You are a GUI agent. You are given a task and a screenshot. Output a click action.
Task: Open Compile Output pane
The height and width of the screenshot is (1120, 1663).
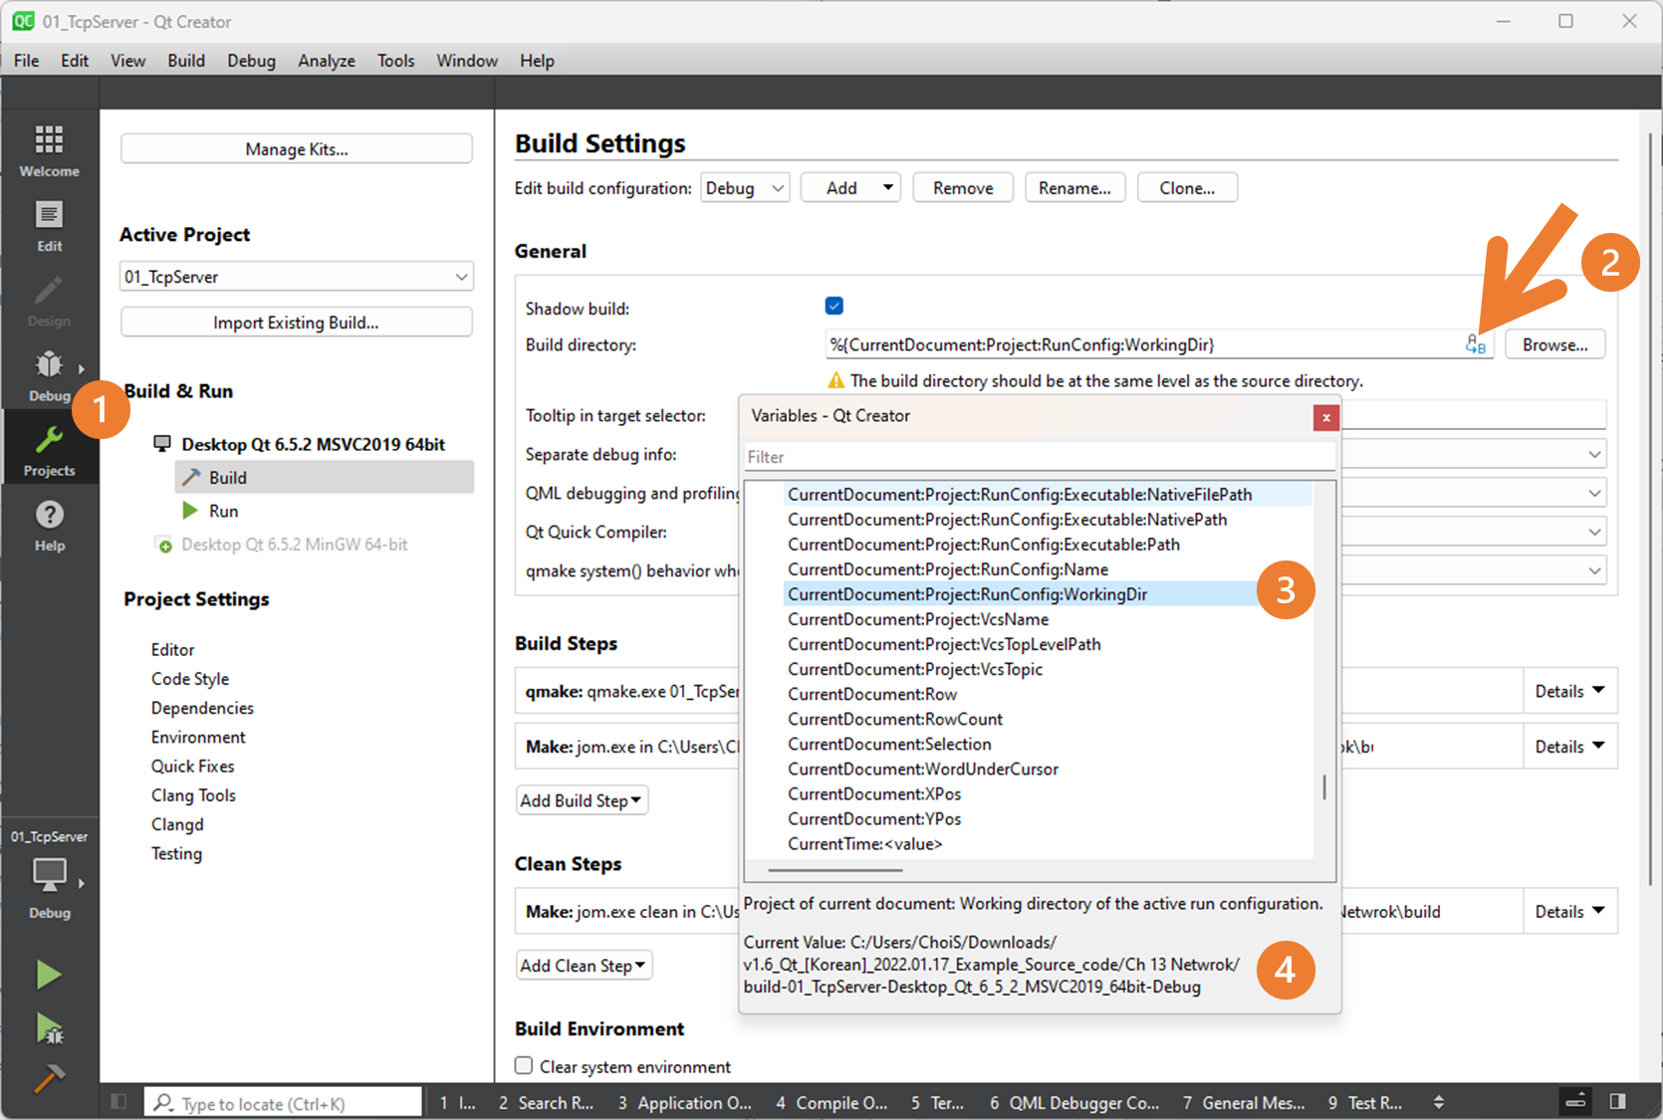[x=831, y=1103]
